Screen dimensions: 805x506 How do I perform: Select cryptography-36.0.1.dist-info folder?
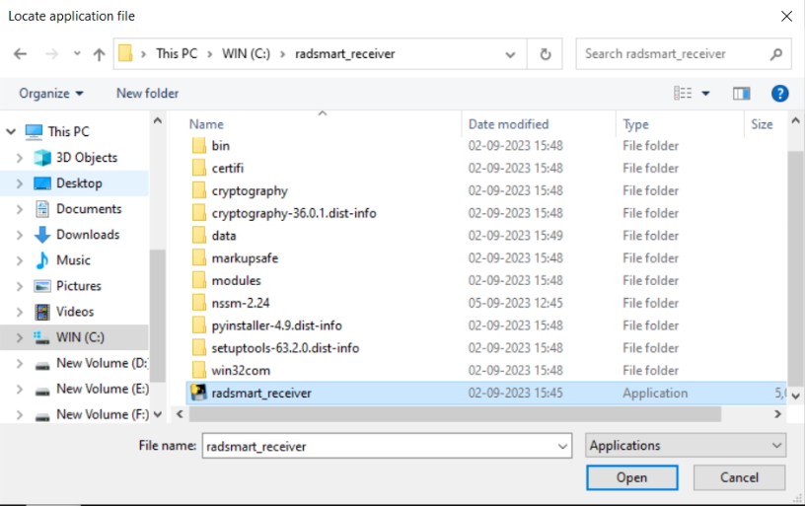pyautogui.click(x=294, y=213)
